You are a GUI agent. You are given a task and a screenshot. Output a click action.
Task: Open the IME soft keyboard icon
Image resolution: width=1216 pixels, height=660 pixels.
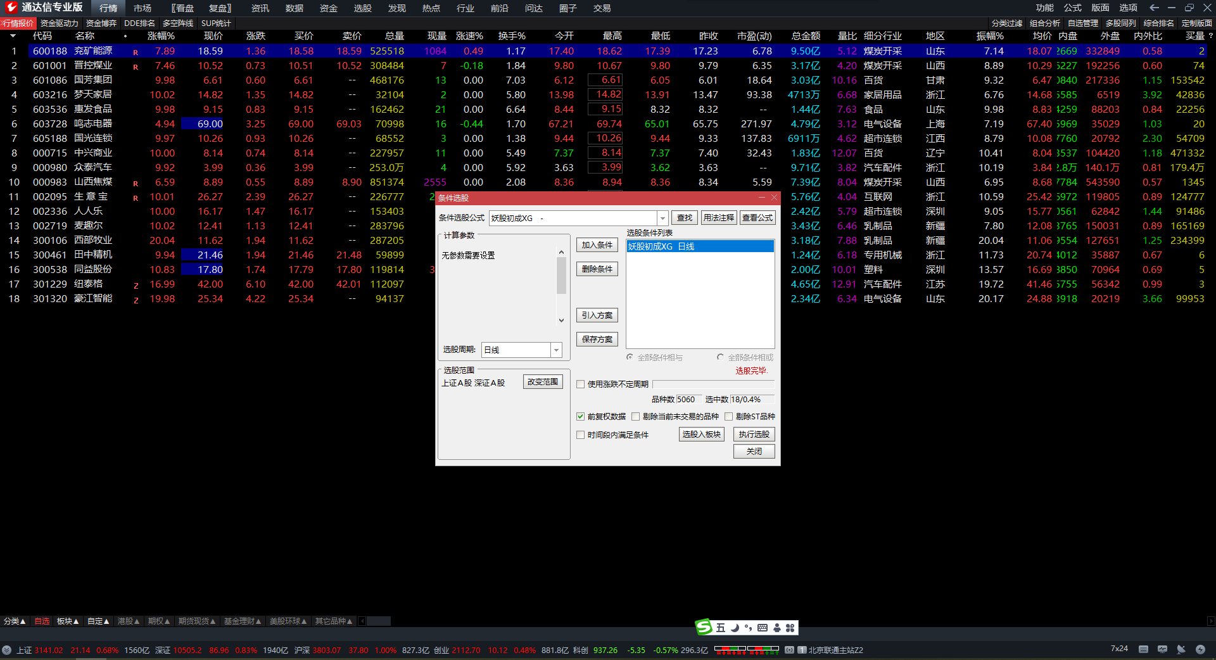[x=763, y=628]
